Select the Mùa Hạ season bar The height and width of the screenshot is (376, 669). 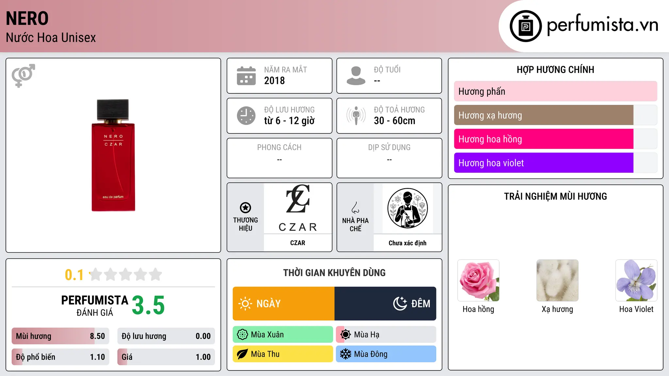pyautogui.click(x=386, y=335)
